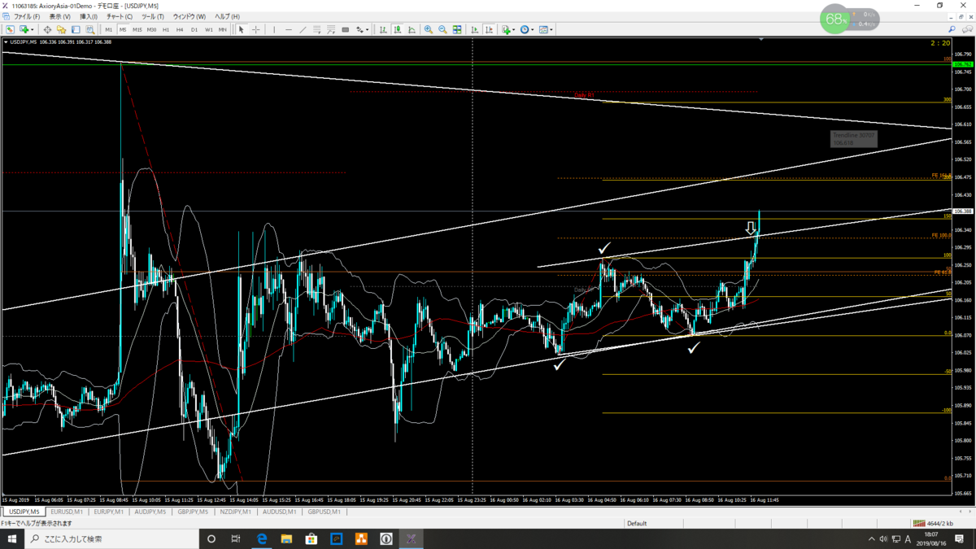Open the Windows Start menu
The image size is (976, 549).
pos(12,538)
